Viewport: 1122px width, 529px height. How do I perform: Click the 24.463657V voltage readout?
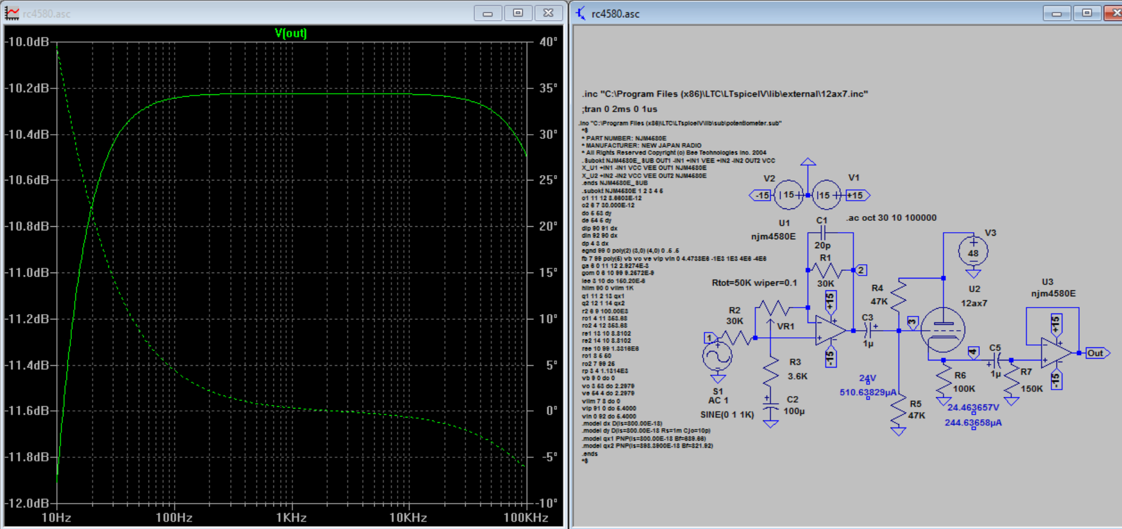point(973,407)
